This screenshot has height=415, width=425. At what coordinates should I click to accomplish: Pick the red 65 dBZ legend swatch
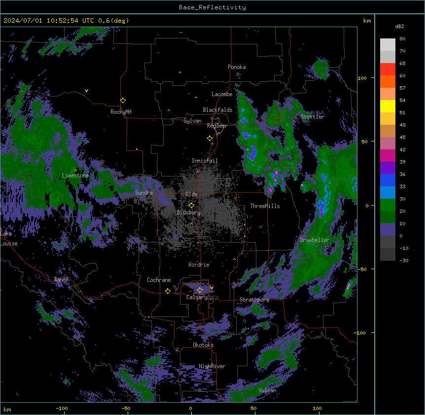[388, 69]
